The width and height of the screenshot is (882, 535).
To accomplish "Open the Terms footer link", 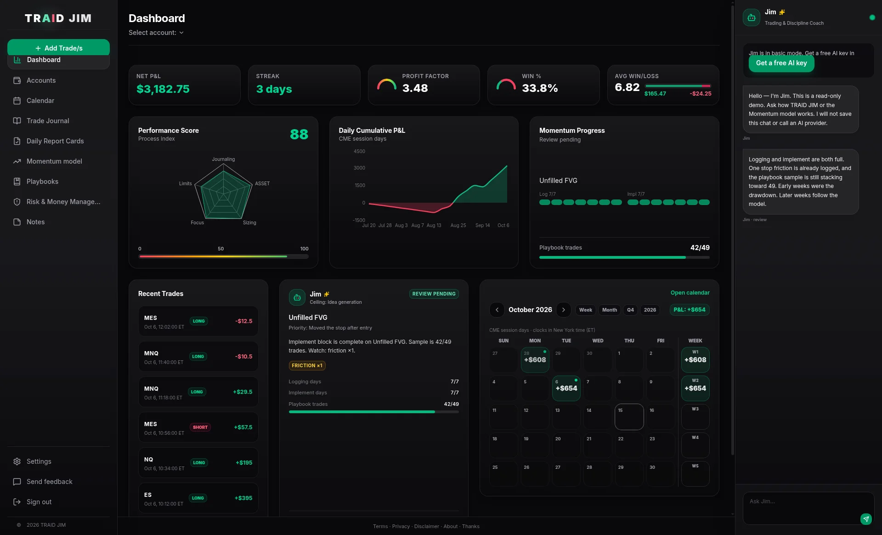I will [x=380, y=526].
